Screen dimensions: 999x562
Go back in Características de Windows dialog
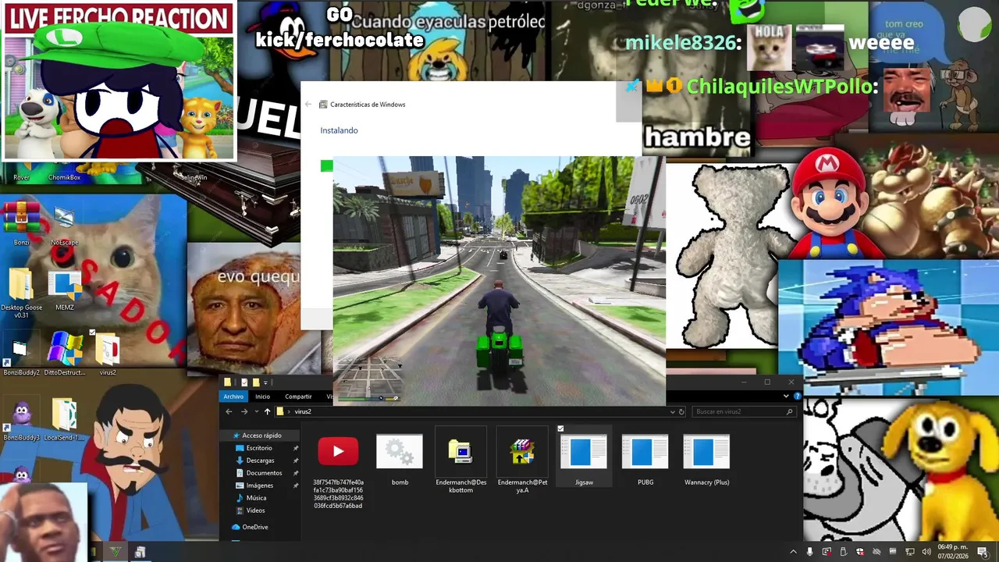pos(308,104)
